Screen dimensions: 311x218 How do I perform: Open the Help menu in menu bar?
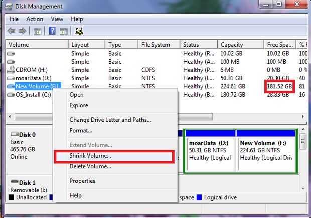(x=77, y=19)
